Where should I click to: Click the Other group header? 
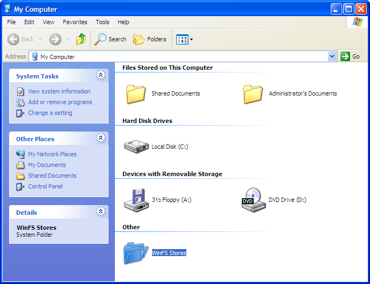131,227
